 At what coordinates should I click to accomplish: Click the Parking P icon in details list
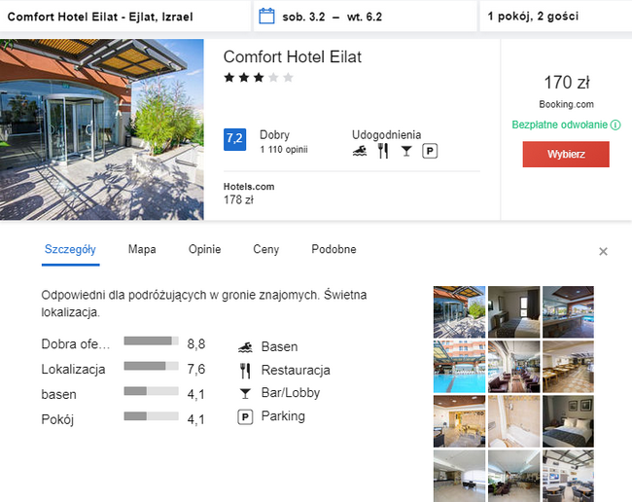coord(245,417)
